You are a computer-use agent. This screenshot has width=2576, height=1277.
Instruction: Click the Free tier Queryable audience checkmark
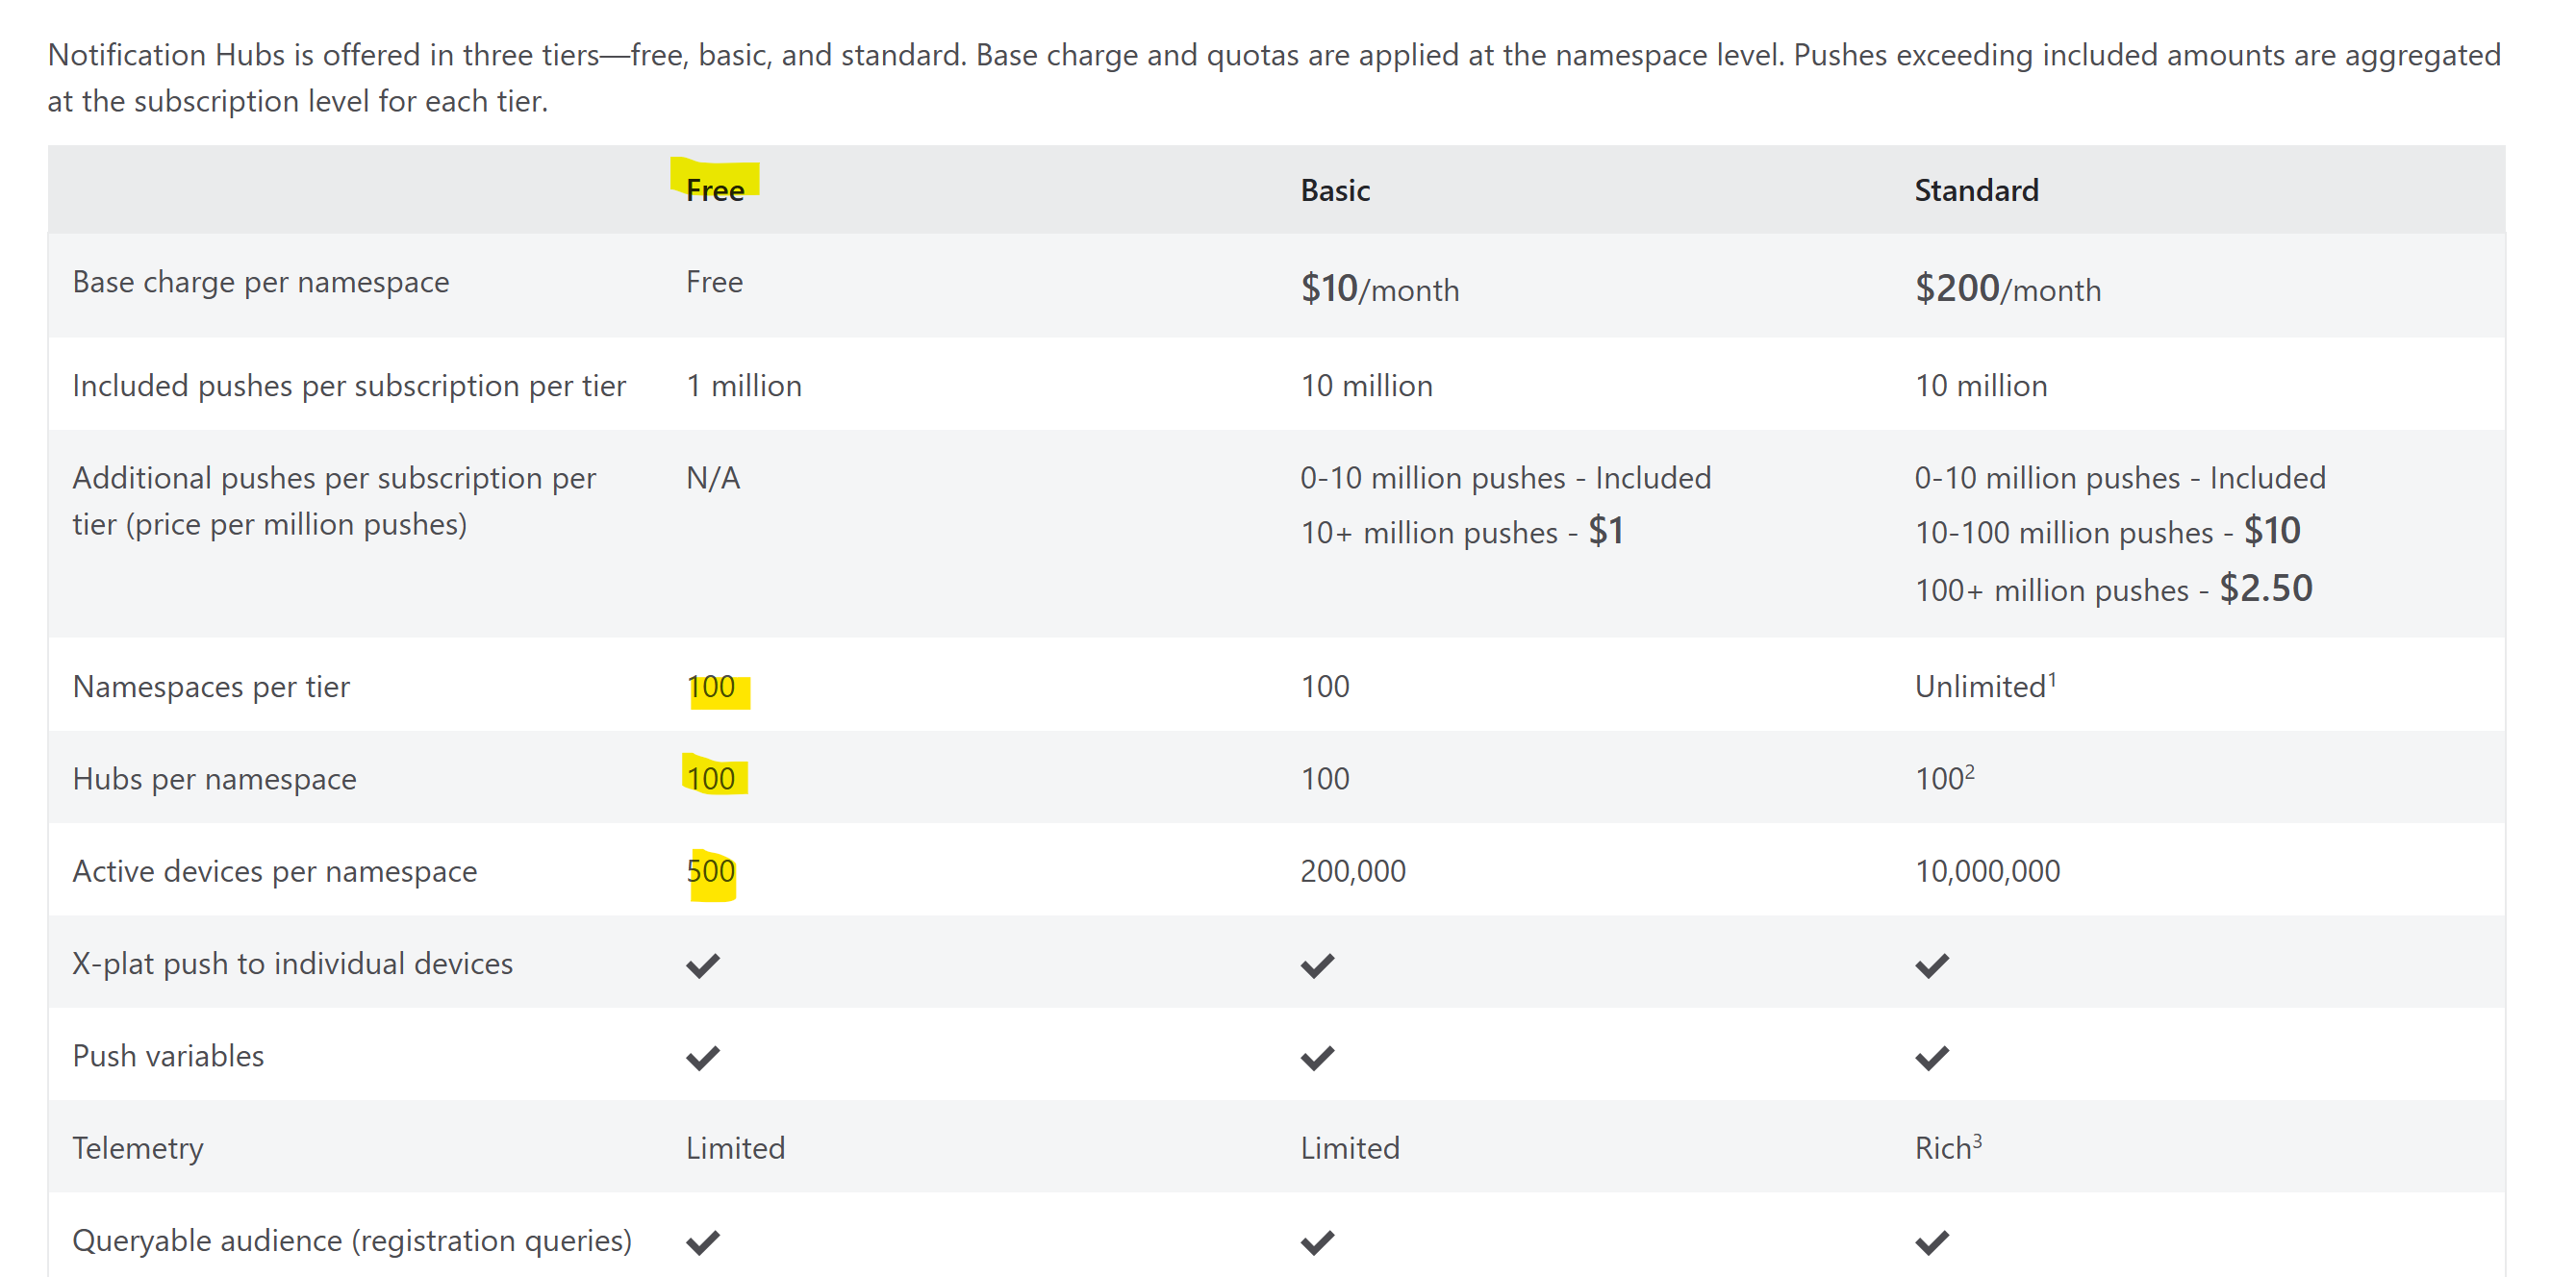coord(703,1242)
